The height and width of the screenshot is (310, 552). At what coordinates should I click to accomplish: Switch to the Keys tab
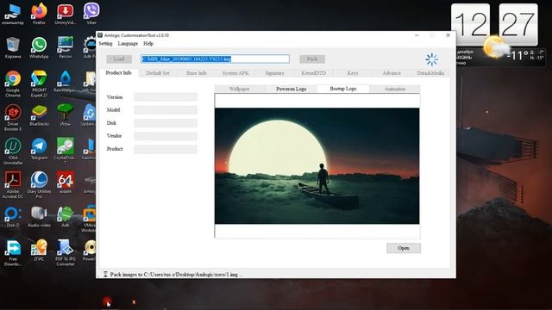tap(353, 73)
